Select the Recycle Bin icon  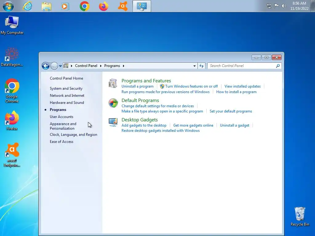coord(300,217)
